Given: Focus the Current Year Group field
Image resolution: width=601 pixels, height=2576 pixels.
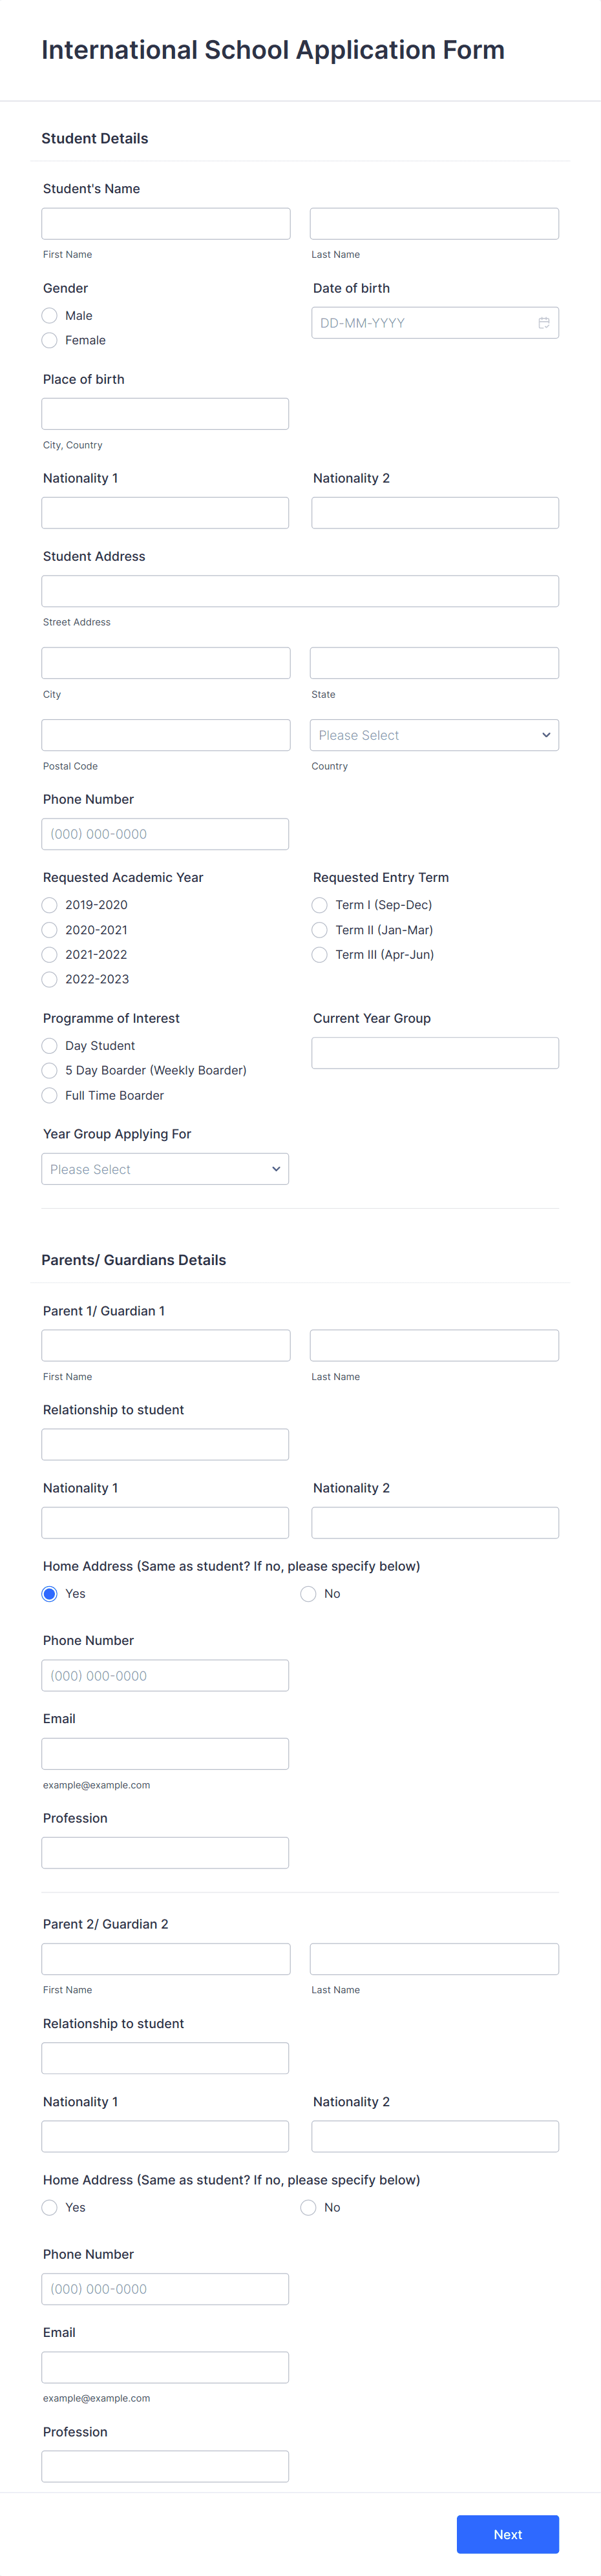Looking at the screenshot, I should tap(434, 1052).
